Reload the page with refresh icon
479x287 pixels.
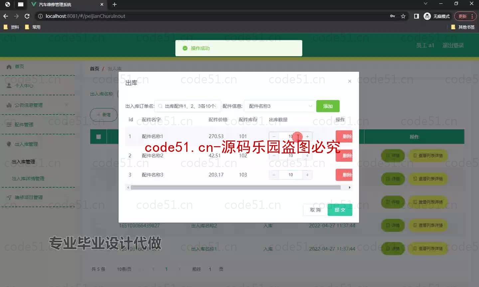click(x=27, y=16)
